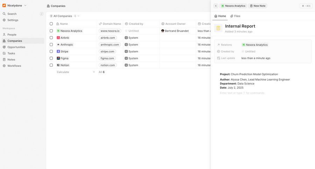Image resolution: width=315 pixels, height=169 pixels.
Task: Click the Created by column header
Action: pos(141,24)
